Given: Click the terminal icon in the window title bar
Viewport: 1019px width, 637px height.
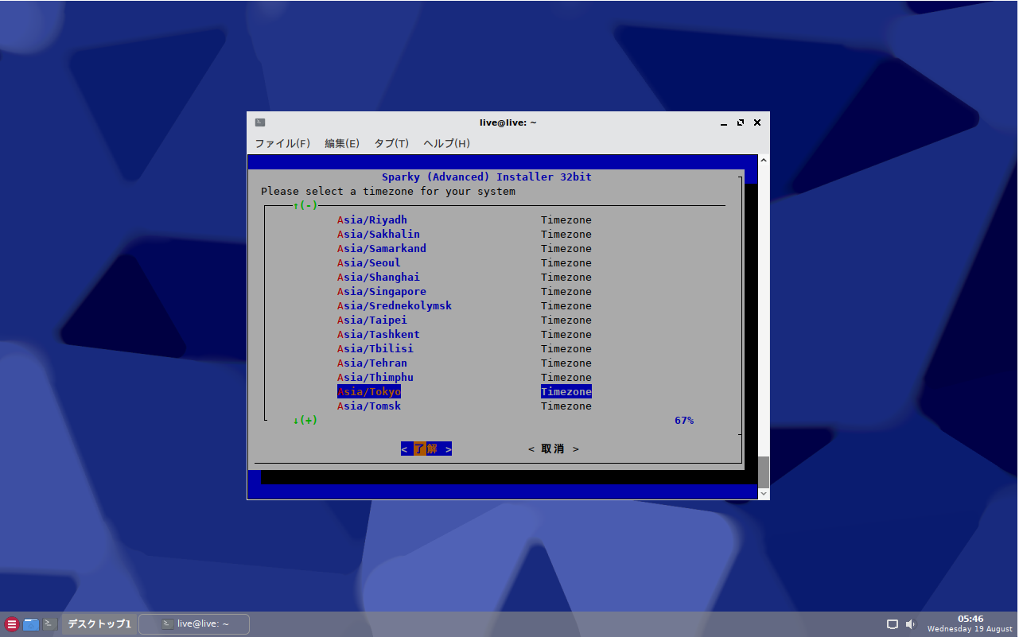Looking at the screenshot, I should [x=260, y=122].
